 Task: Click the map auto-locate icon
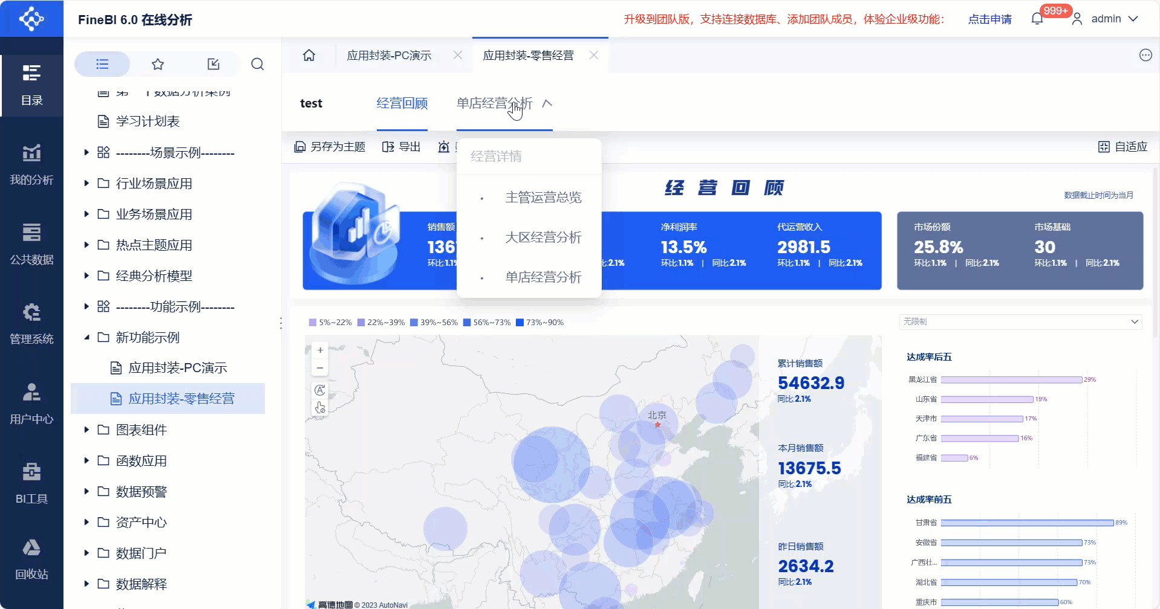(320, 390)
